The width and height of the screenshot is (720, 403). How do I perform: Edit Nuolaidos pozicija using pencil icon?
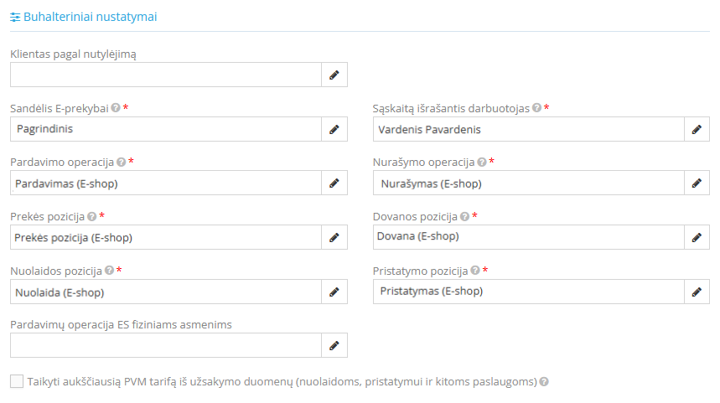[334, 292]
